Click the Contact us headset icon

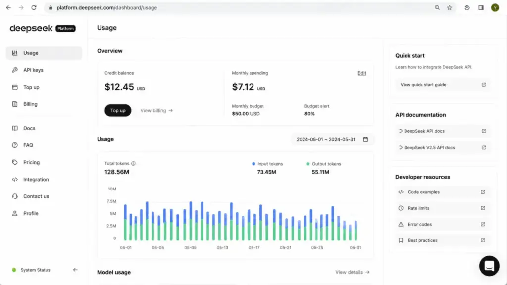tap(15, 196)
